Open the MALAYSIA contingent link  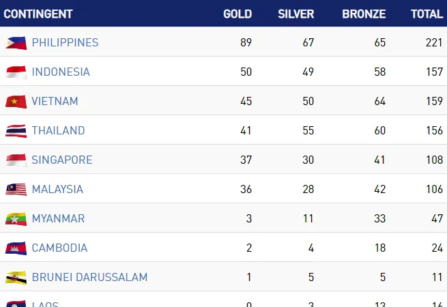click(57, 189)
